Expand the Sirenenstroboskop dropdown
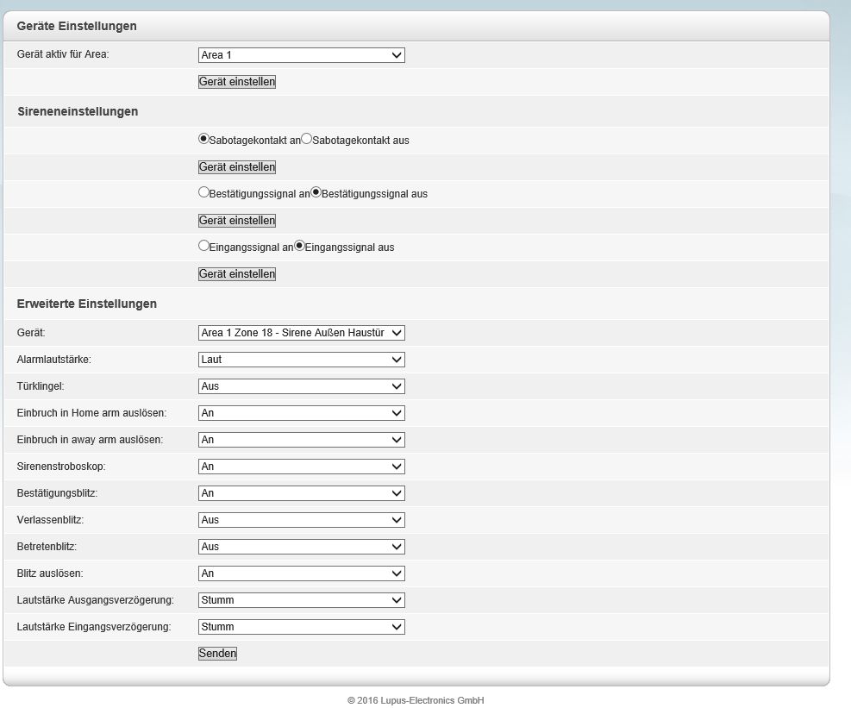 point(301,467)
